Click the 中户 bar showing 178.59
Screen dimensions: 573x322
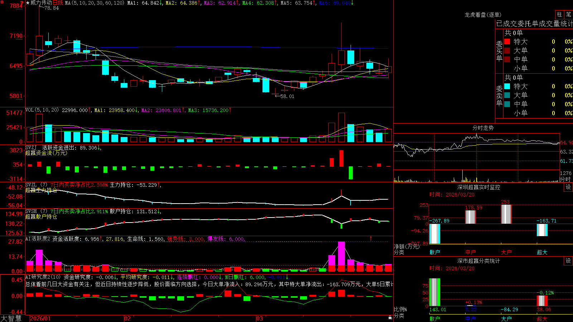pyautogui.click(x=471, y=217)
